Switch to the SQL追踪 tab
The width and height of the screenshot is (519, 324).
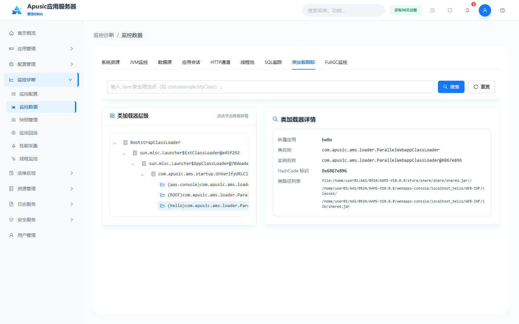click(273, 62)
